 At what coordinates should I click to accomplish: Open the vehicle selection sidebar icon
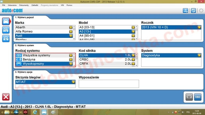pyautogui.click(x=6, y=21)
